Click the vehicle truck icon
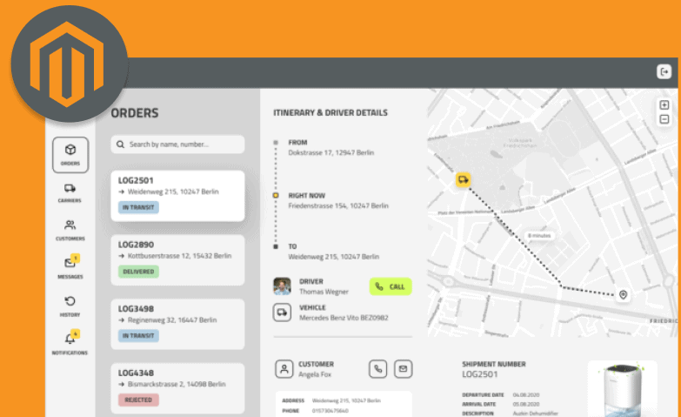681x417 pixels. click(x=282, y=313)
